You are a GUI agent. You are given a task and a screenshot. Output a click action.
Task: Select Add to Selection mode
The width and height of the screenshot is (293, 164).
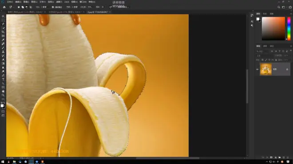click(x=23, y=7)
